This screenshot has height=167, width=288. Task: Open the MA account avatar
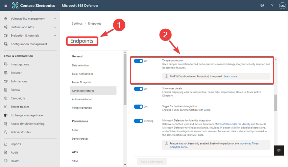tap(282, 6)
